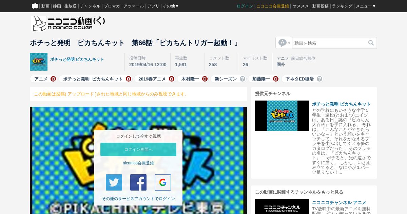Click question icon beside 下ネタED復活 tag
407x214 pixels.
319,79
